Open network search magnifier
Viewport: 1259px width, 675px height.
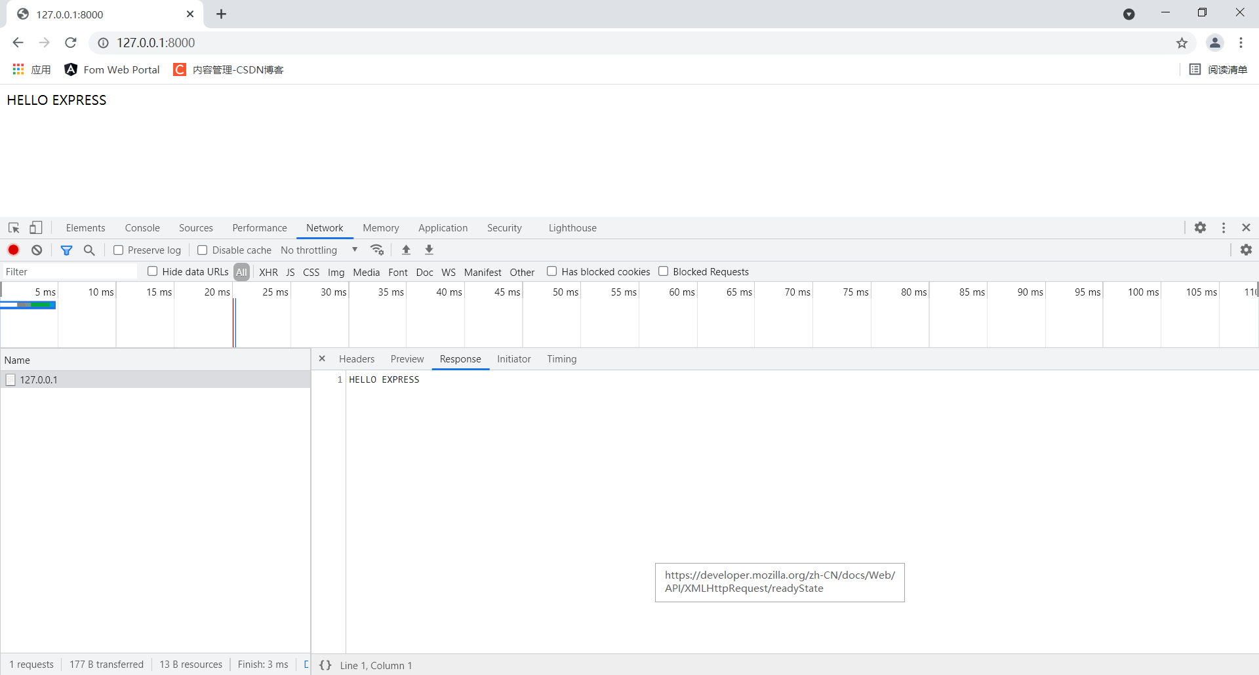(x=89, y=250)
